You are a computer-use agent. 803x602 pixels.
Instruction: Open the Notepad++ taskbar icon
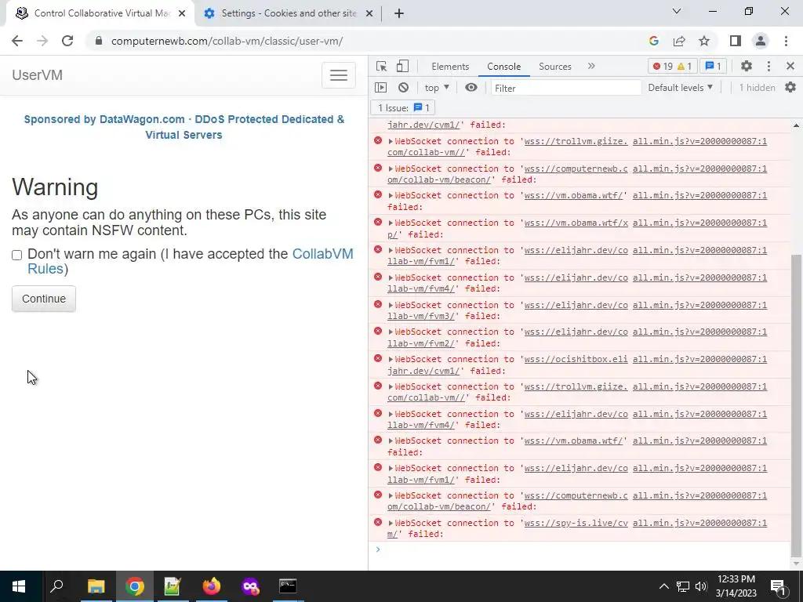point(173,586)
